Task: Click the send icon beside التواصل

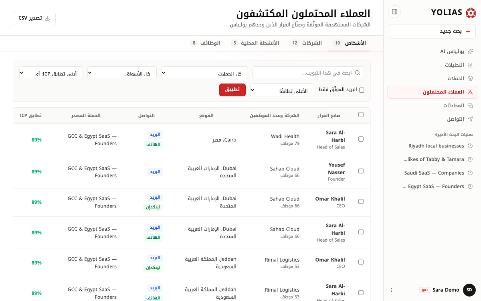Action: tap(470, 119)
